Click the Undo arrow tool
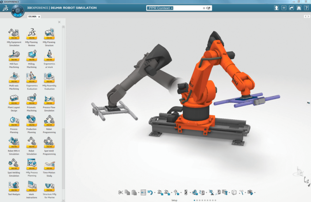The image size is (311, 202). click(150, 192)
